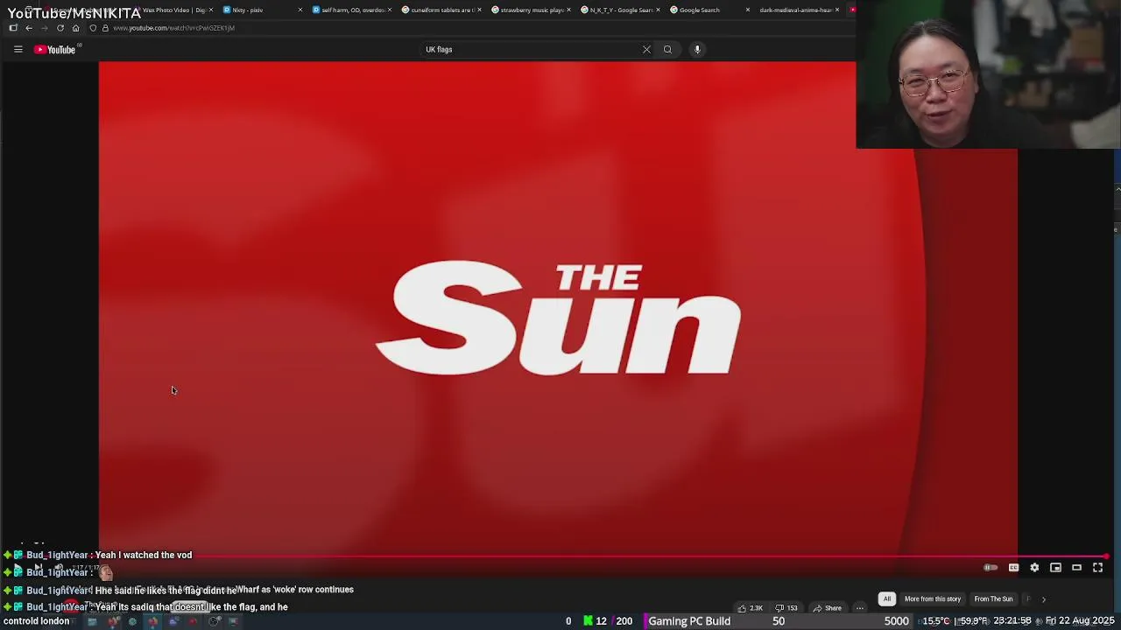The image size is (1121, 630).
Task: Switch to 'cuneiform tablets' browser tab
Action: click(441, 10)
